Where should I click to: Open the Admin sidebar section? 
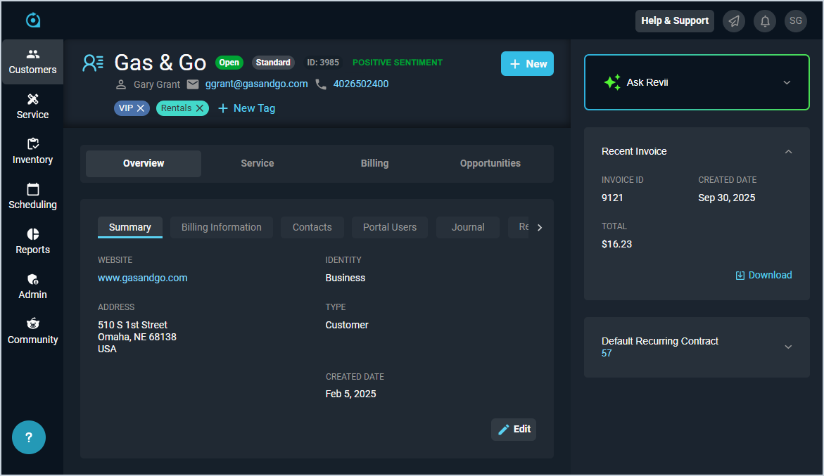pyautogui.click(x=32, y=287)
